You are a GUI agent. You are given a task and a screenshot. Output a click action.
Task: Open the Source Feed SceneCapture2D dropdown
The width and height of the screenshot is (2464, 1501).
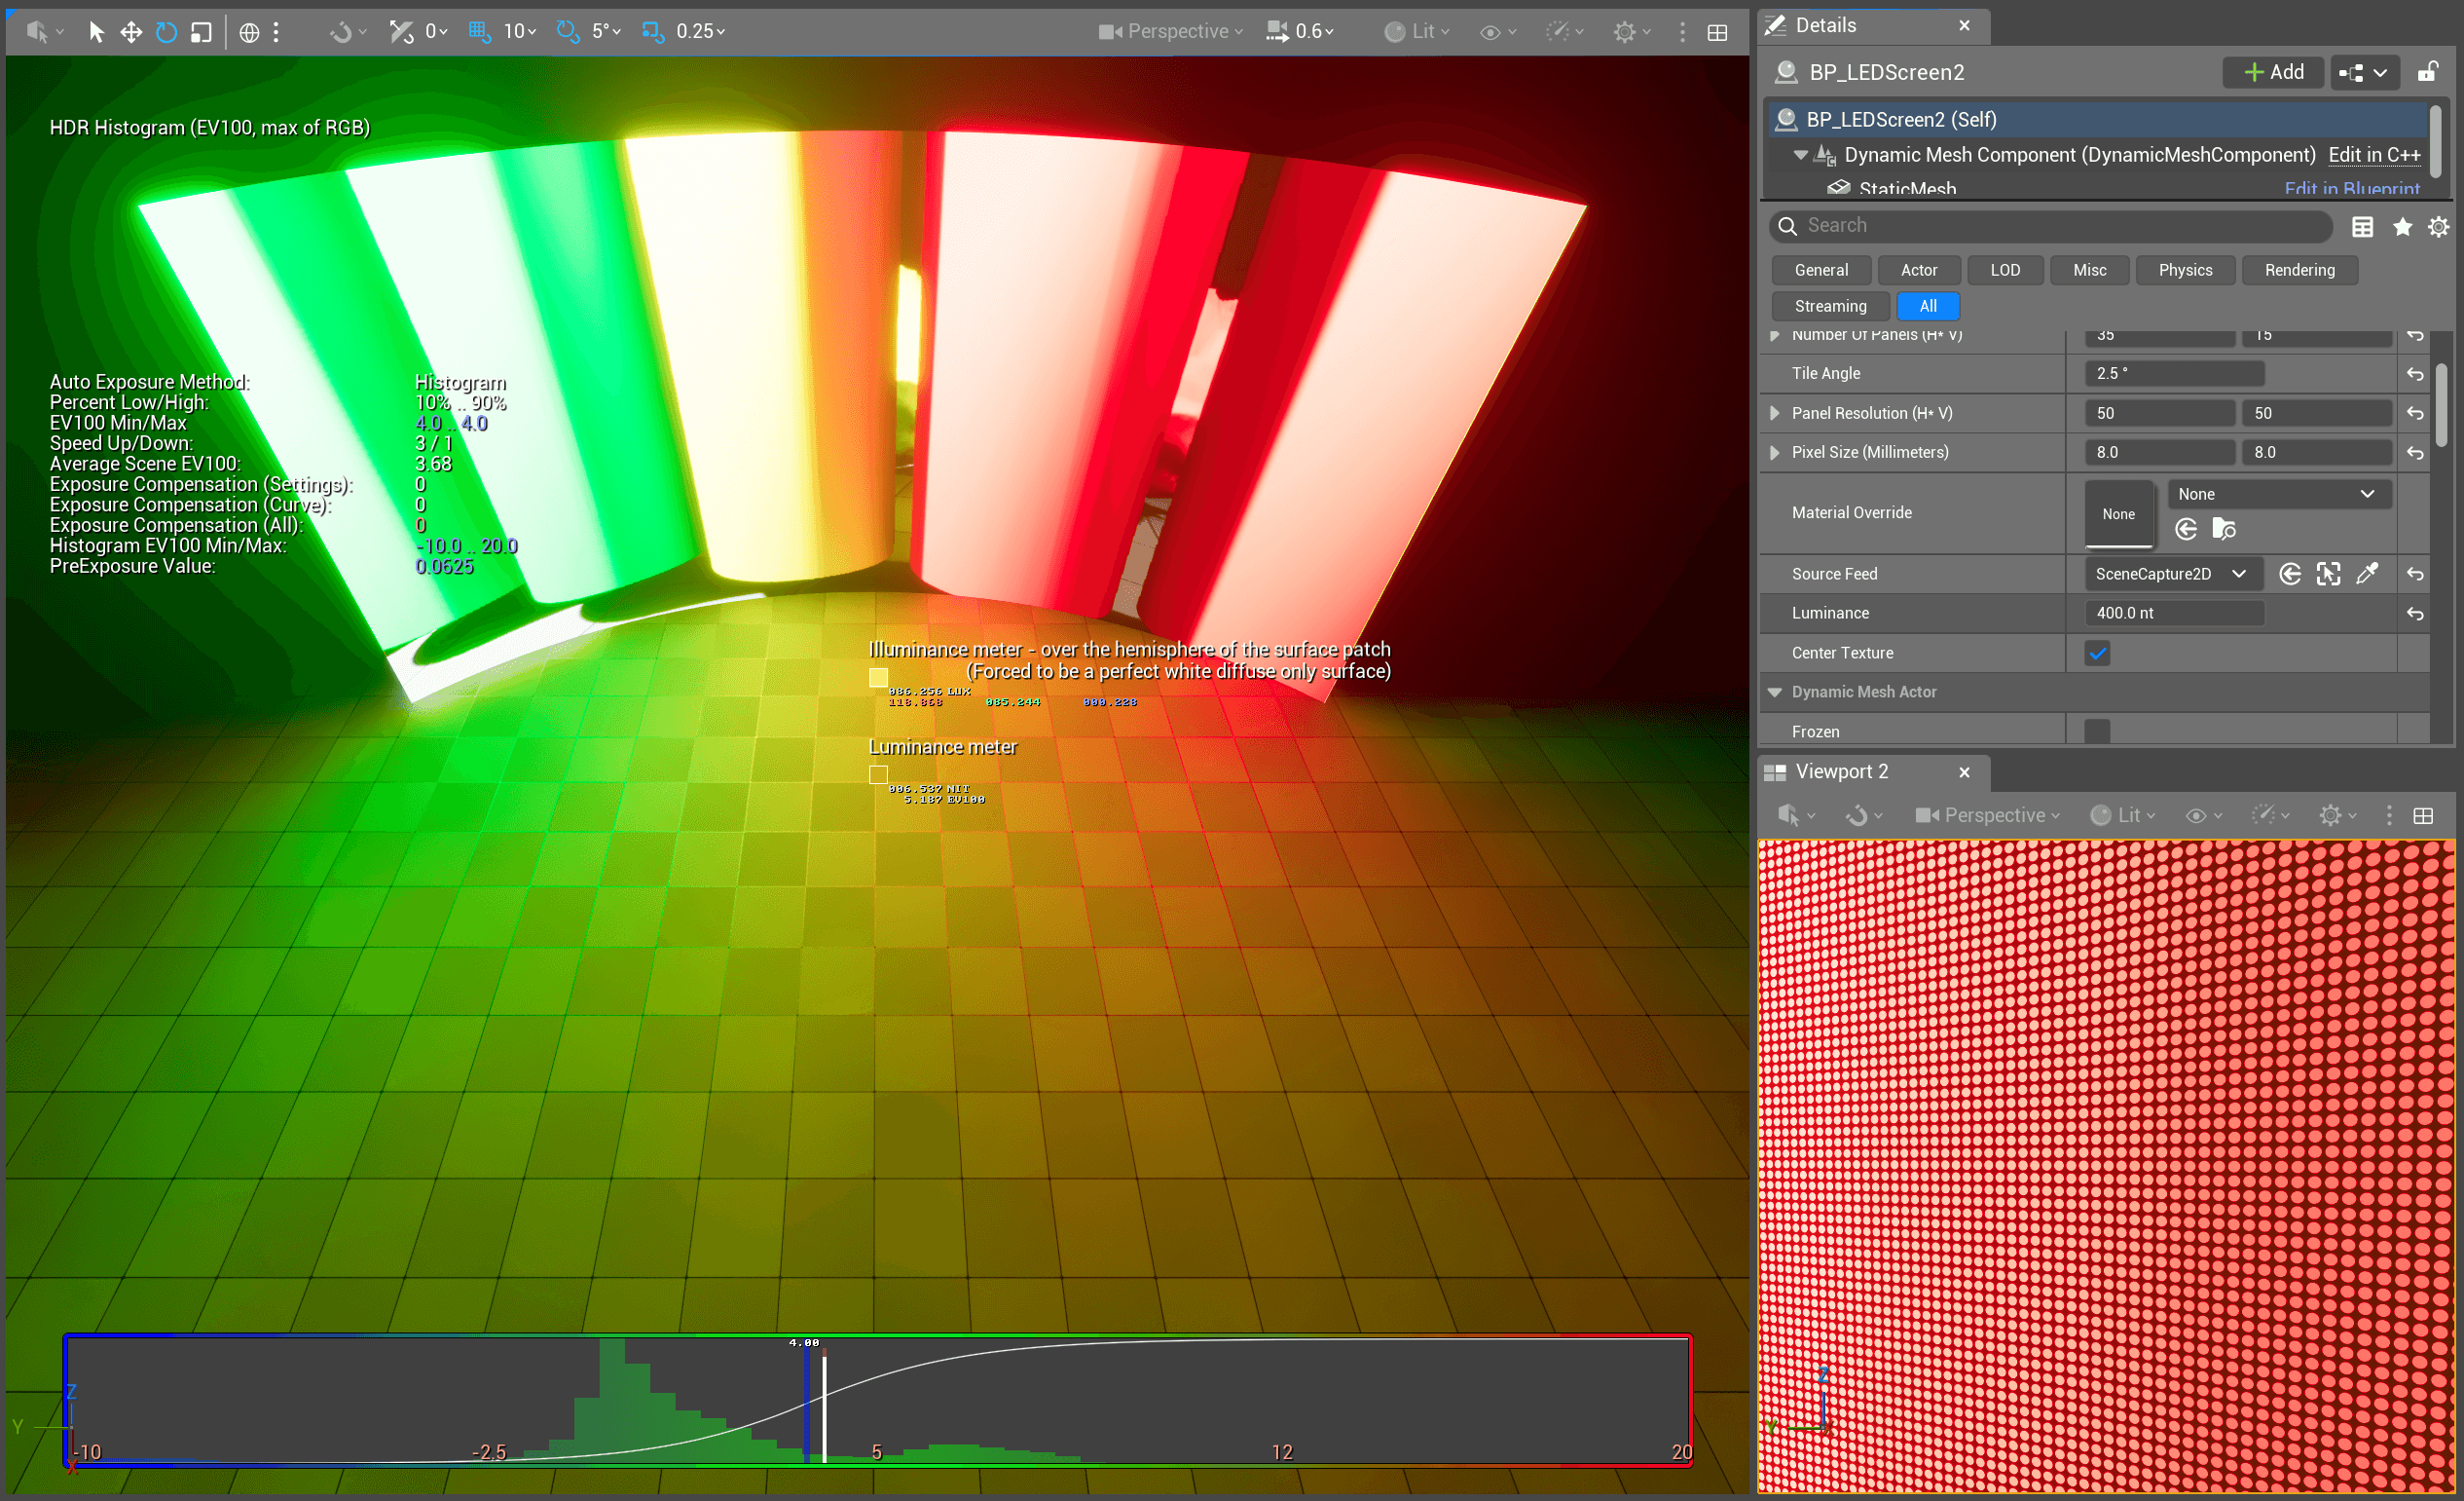tap(2170, 574)
